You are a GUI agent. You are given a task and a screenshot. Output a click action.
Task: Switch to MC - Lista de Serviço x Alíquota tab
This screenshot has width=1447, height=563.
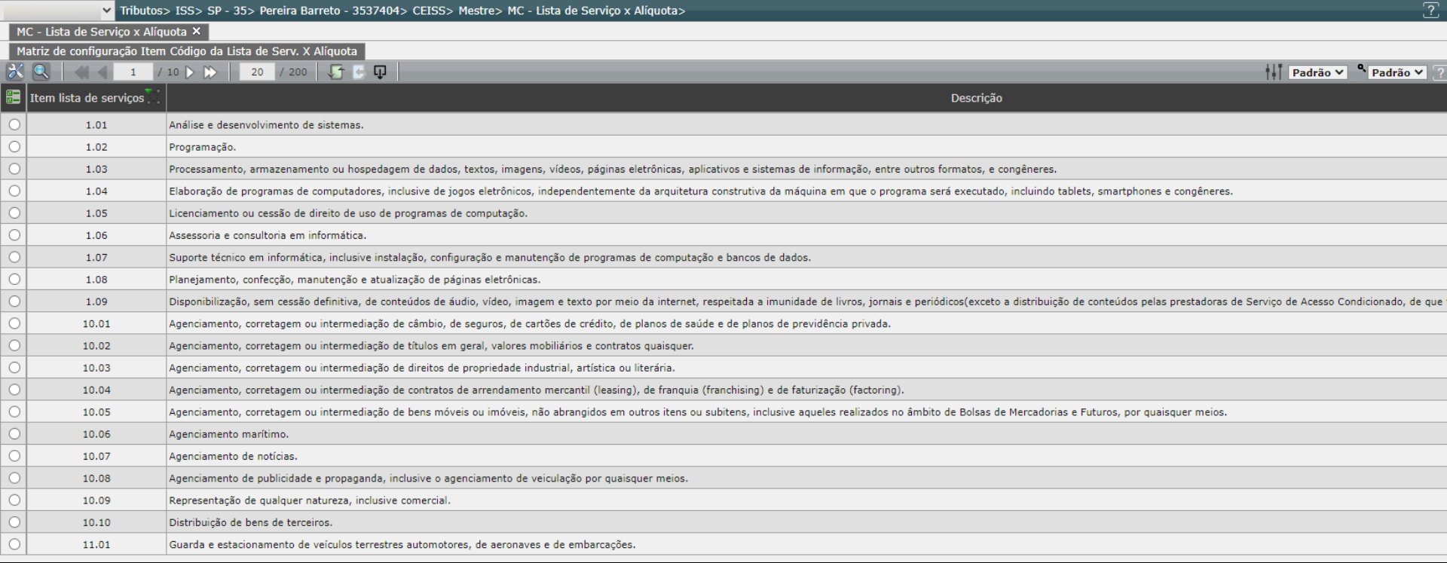(x=101, y=32)
